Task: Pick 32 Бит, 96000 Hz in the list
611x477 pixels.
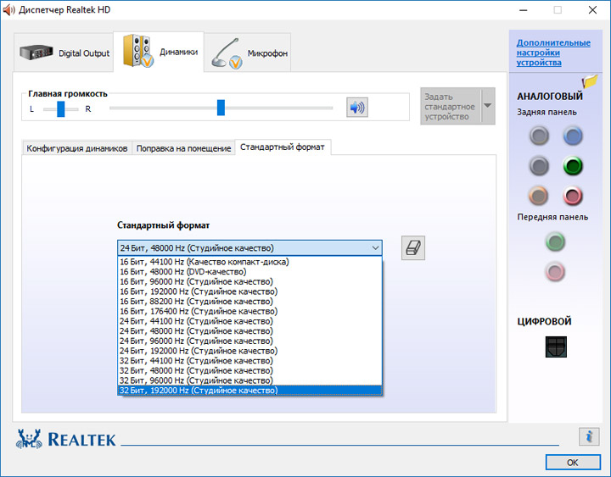Action: click(x=249, y=380)
